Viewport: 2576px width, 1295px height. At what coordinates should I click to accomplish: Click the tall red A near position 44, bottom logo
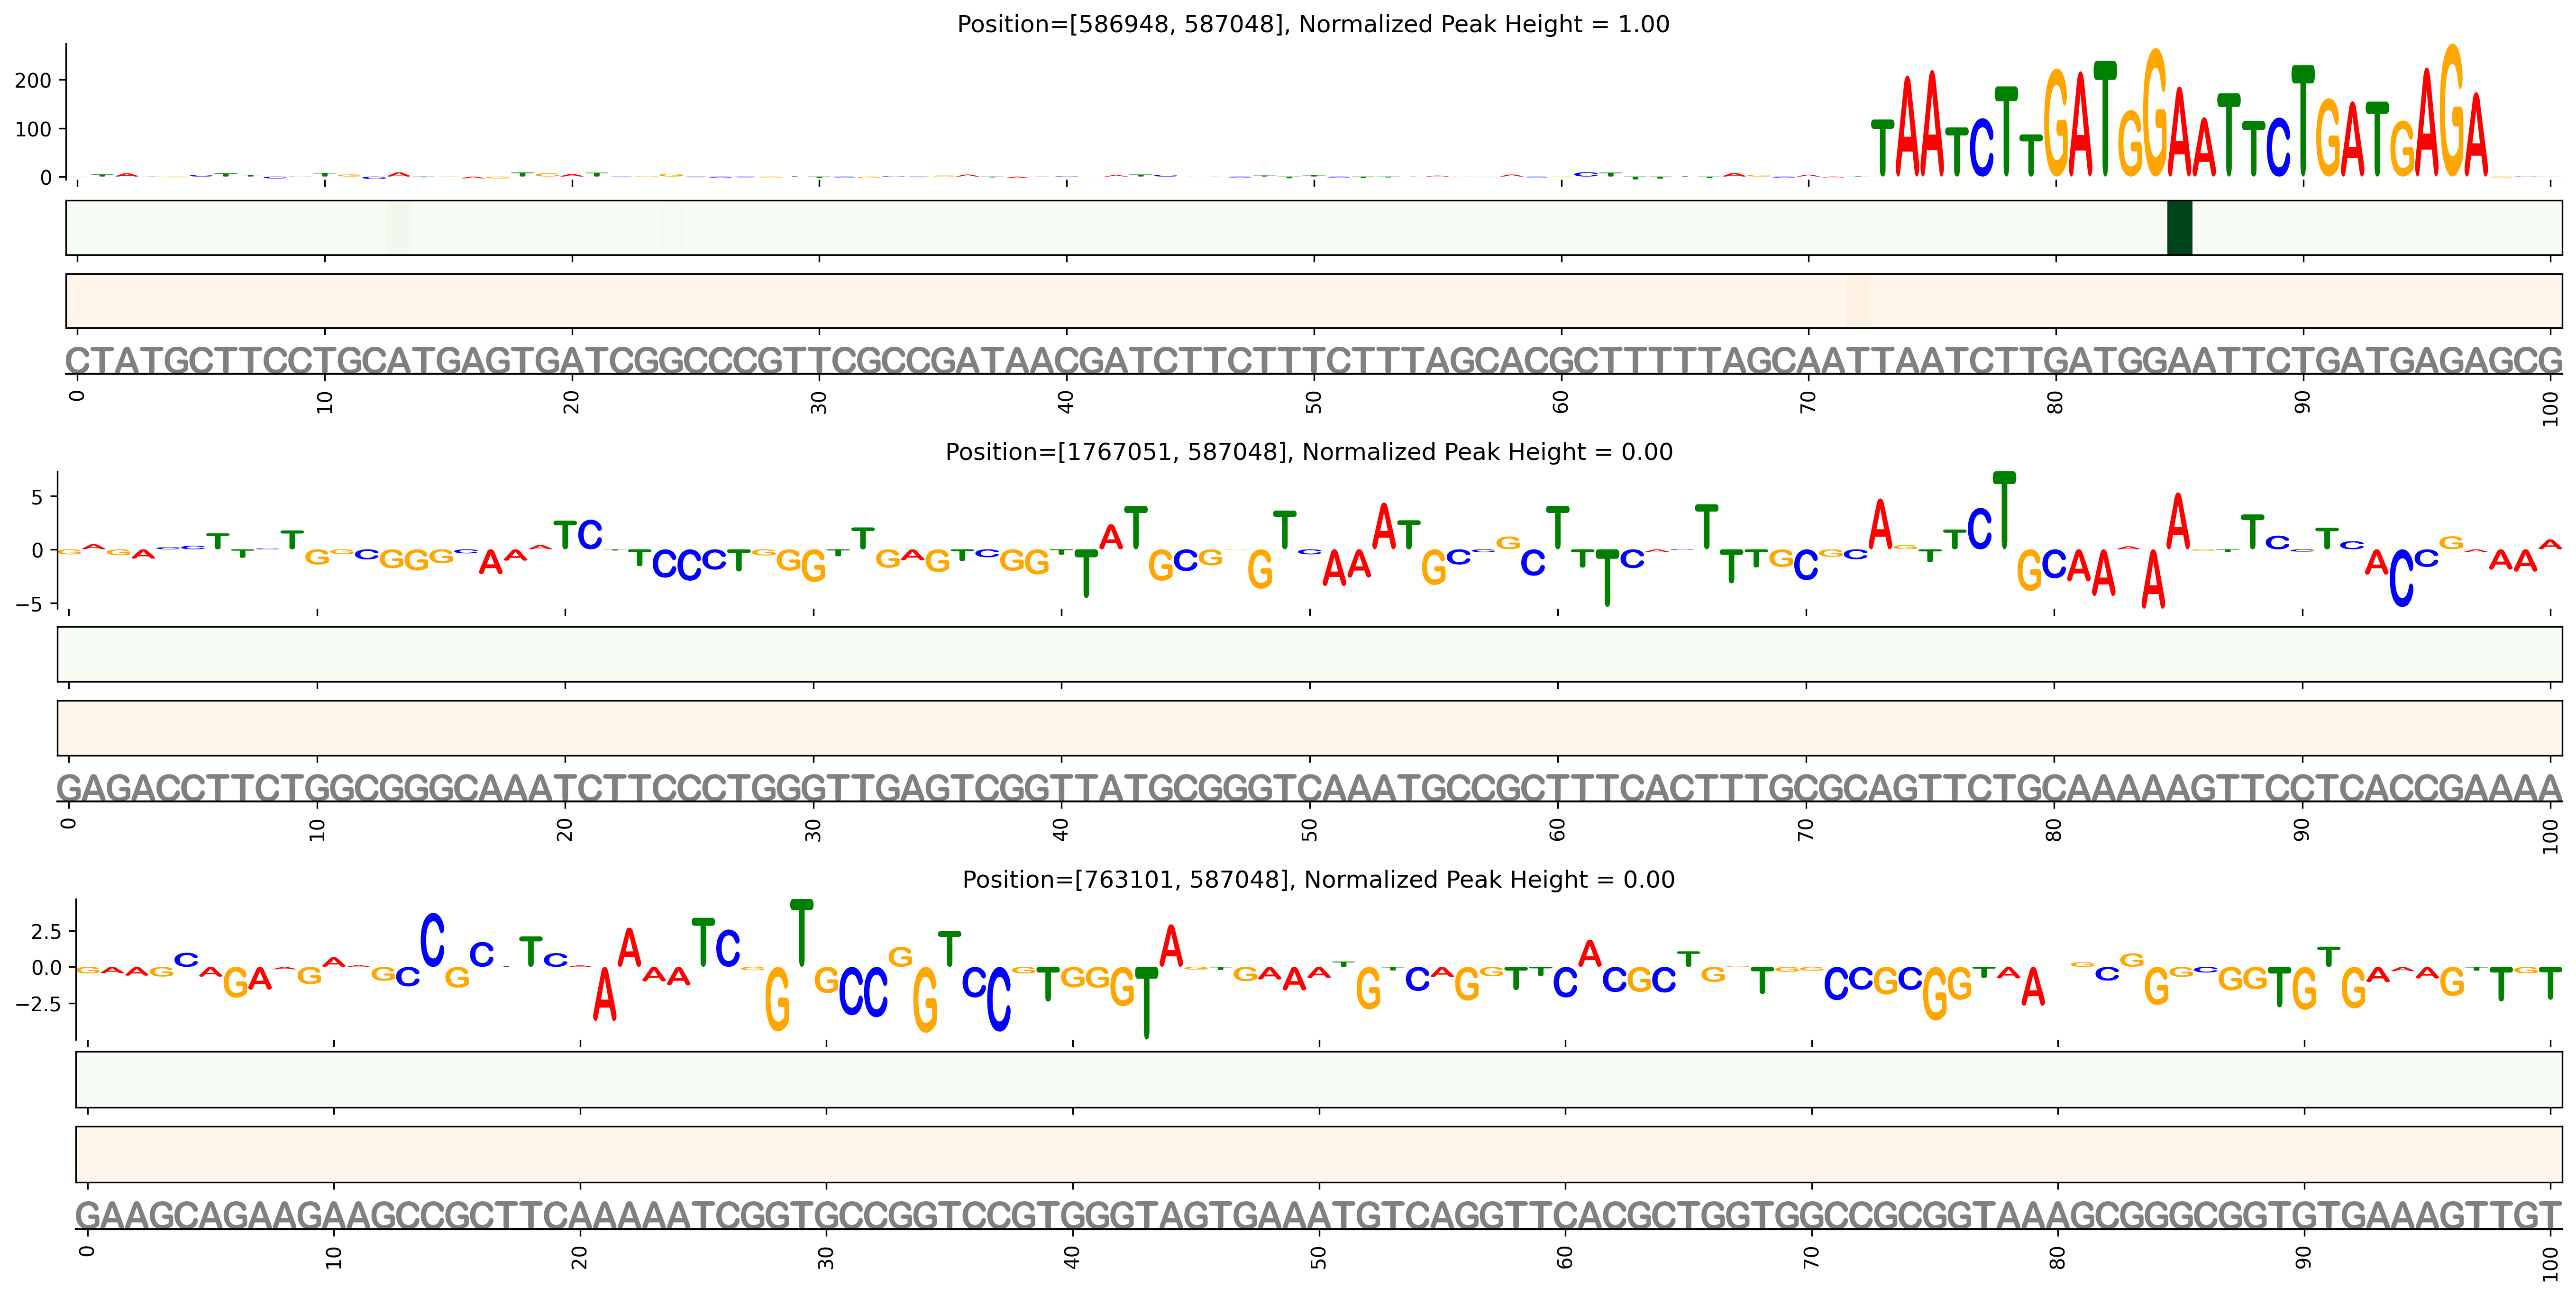[x=1171, y=945]
